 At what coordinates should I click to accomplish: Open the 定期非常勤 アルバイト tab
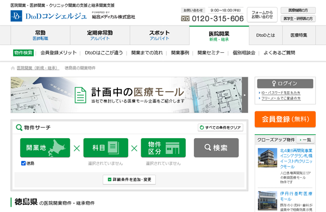100,35
